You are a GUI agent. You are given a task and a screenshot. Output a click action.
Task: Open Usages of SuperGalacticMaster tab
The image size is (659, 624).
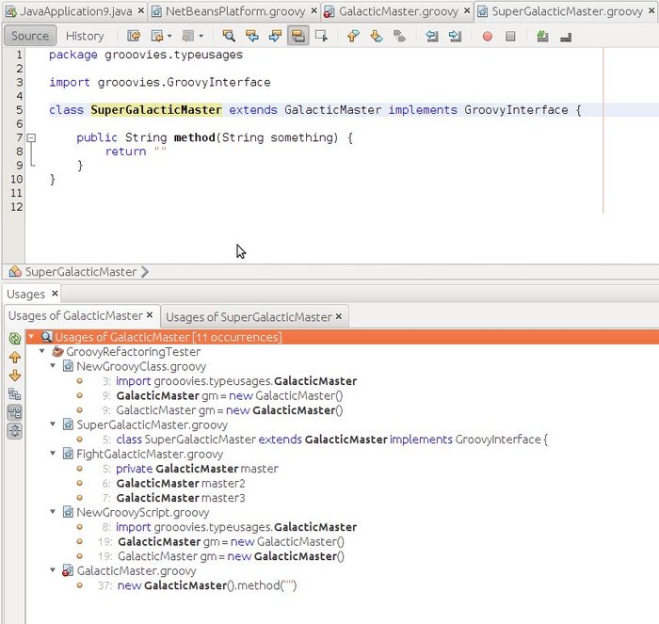(x=249, y=316)
